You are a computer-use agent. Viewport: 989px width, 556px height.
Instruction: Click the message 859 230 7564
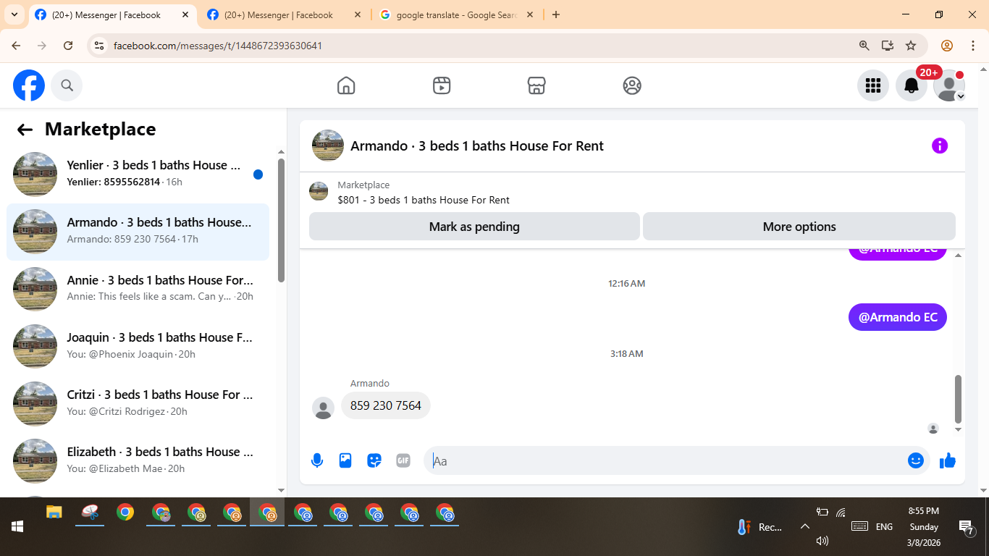pyautogui.click(x=386, y=405)
